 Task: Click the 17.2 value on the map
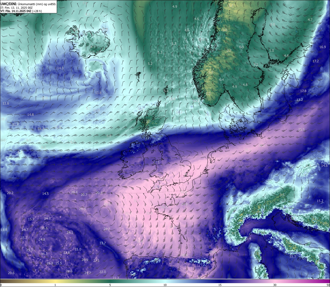tap(316, 61)
